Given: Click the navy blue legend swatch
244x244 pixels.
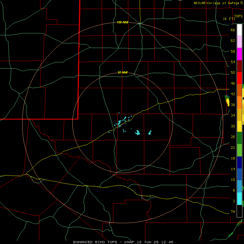Looking at the screenshot, I should pos(239,162).
